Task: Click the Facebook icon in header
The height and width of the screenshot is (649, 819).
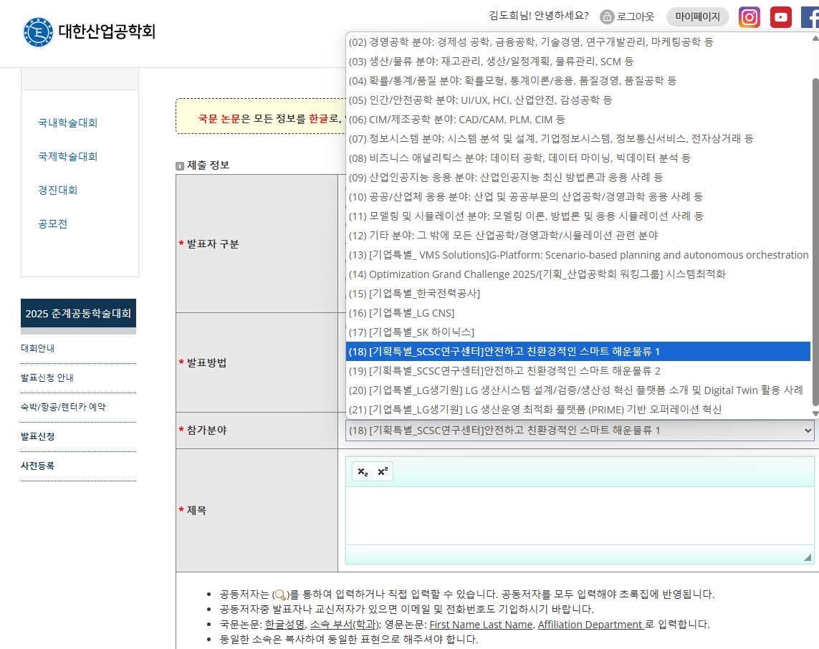Action: pos(810,17)
